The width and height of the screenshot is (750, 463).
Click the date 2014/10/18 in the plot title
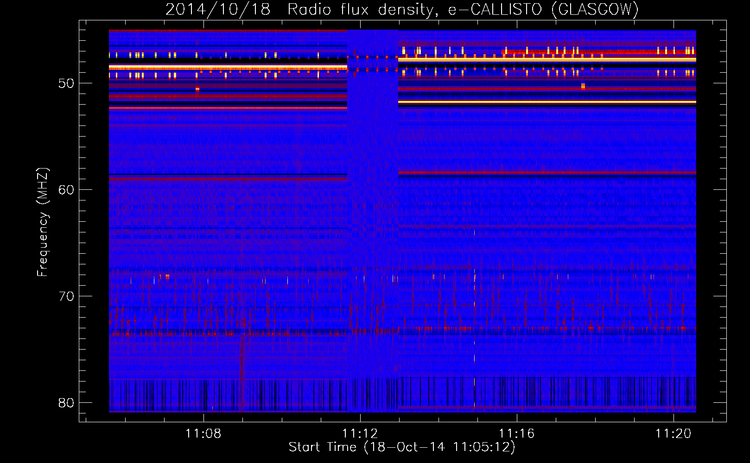pyautogui.click(x=217, y=9)
